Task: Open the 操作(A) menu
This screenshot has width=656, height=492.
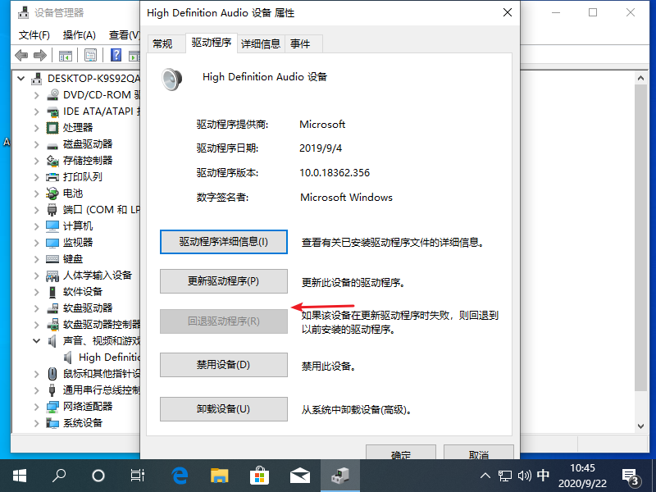Action: tap(79, 35)
